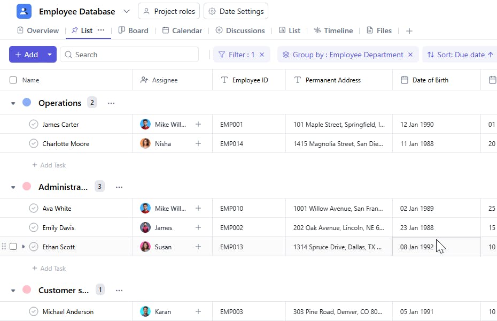Viewport: 497px width, 321px height.
Task: Toggle select-all checkbox in Name header
Action: point(13,80)
